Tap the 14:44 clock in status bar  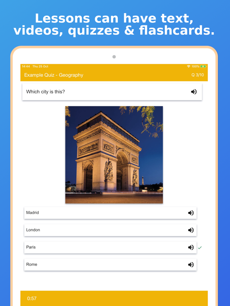click(x=26, y=67)
